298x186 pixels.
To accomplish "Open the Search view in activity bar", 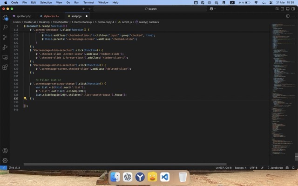I will click(5, 27).
